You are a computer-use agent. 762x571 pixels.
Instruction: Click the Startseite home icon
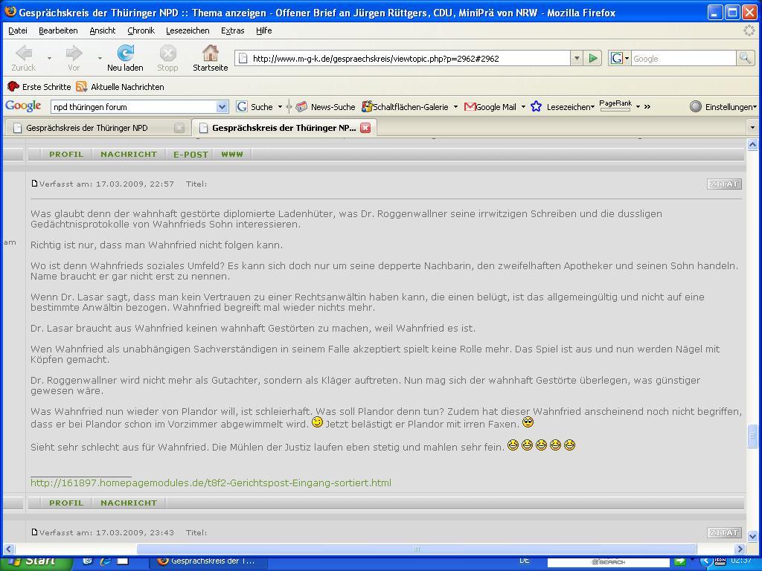(210, 53)
